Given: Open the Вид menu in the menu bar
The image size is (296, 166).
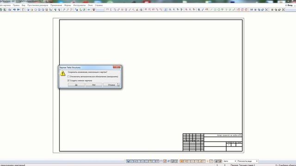Looking at the screenshot, I should 24,6.
